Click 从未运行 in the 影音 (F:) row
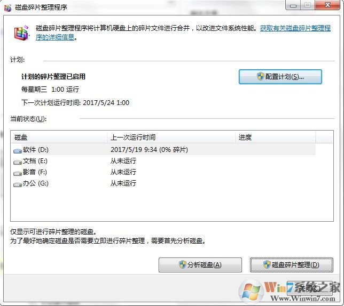Viewport: 344px width, 306px height. (123, 172)
